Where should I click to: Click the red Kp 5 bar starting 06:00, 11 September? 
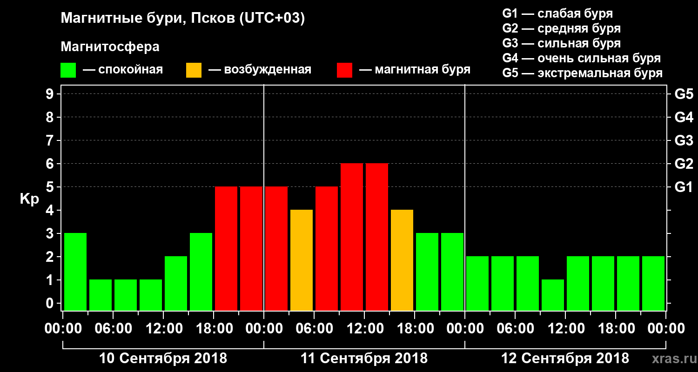coord(327,248)
